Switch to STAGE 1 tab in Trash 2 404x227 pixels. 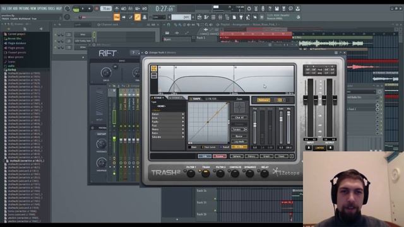[x=158, y=98]
